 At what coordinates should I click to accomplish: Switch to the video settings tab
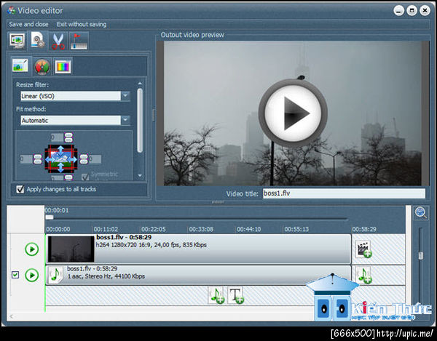[38, 40]
